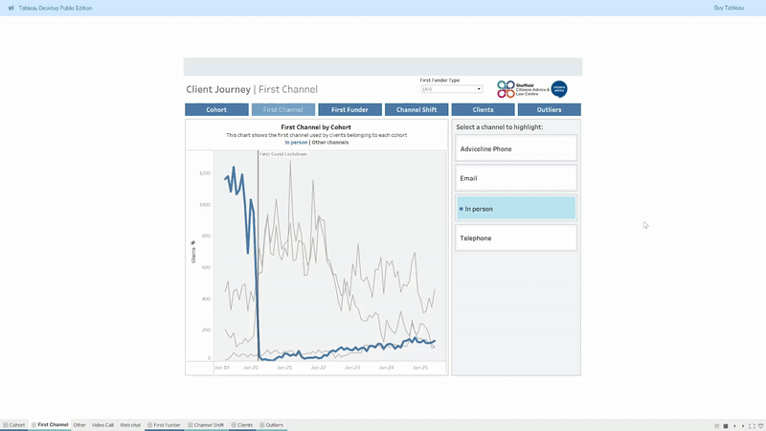The width and height of the screenshot is (766, 431).
Task: Switch to the Video Call sheet tab
Action: (x=102, y=424)
